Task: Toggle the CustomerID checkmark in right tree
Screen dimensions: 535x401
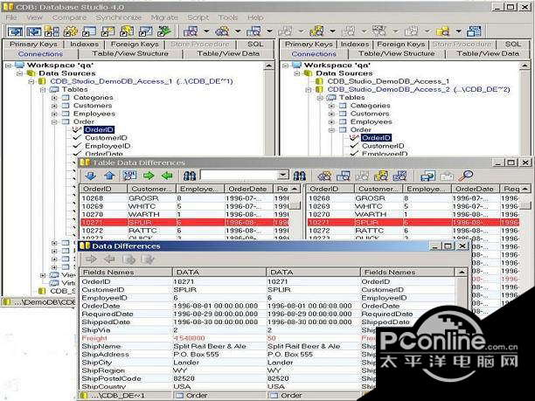Action: point(354,146)
